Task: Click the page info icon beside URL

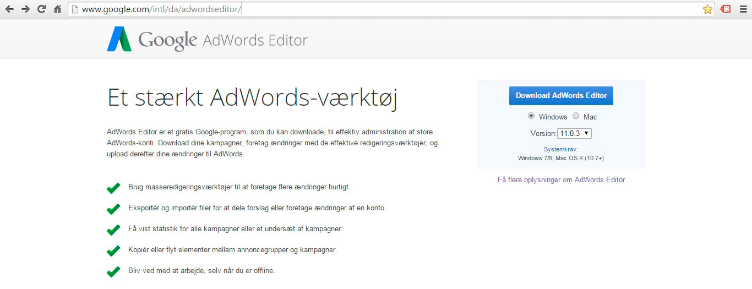Action: point(74,9)
